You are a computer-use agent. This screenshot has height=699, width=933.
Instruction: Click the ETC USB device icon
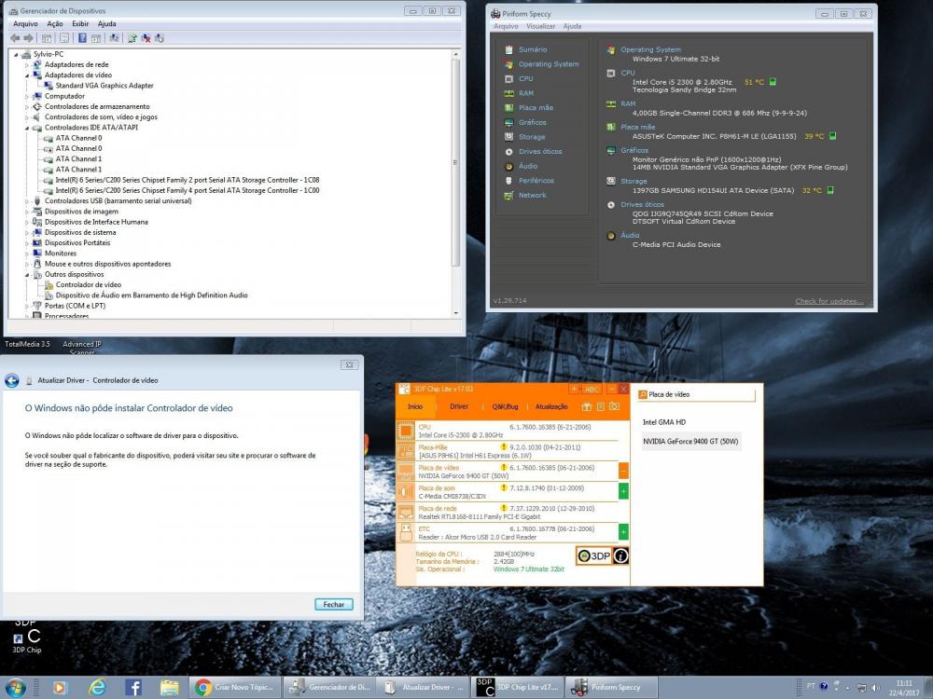[x=406, y=532]
